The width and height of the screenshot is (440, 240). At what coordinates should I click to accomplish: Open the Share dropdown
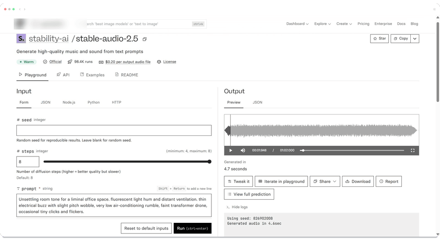click(x=325, y=181)
